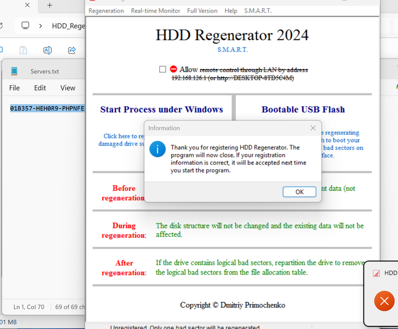Expand the chevron before HDD_Rege in address bar
The width and height of the screenshot is (398, 329).
coord(41,26)
